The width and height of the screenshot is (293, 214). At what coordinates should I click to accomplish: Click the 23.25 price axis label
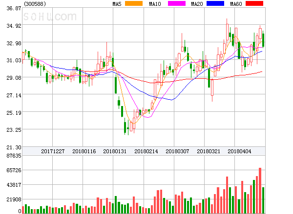pyautogui.click(x=14, y=130)
